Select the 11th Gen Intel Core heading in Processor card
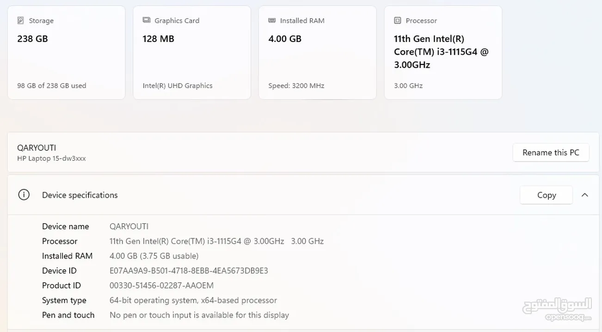This screenshot has height=332, width=602. [x=441, y=52]
